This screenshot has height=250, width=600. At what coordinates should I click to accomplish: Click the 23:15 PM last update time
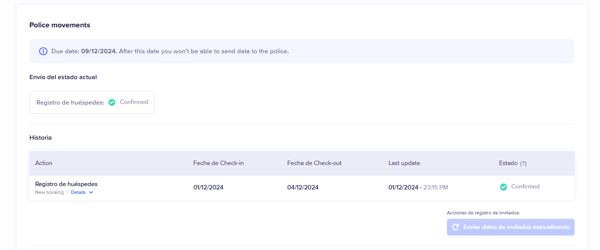tap(435, 187)
